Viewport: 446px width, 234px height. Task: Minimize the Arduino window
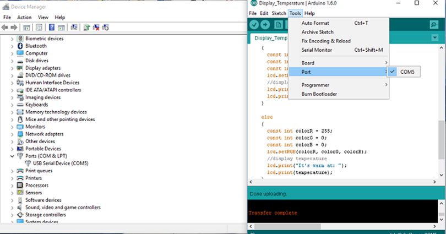[399, 3]
